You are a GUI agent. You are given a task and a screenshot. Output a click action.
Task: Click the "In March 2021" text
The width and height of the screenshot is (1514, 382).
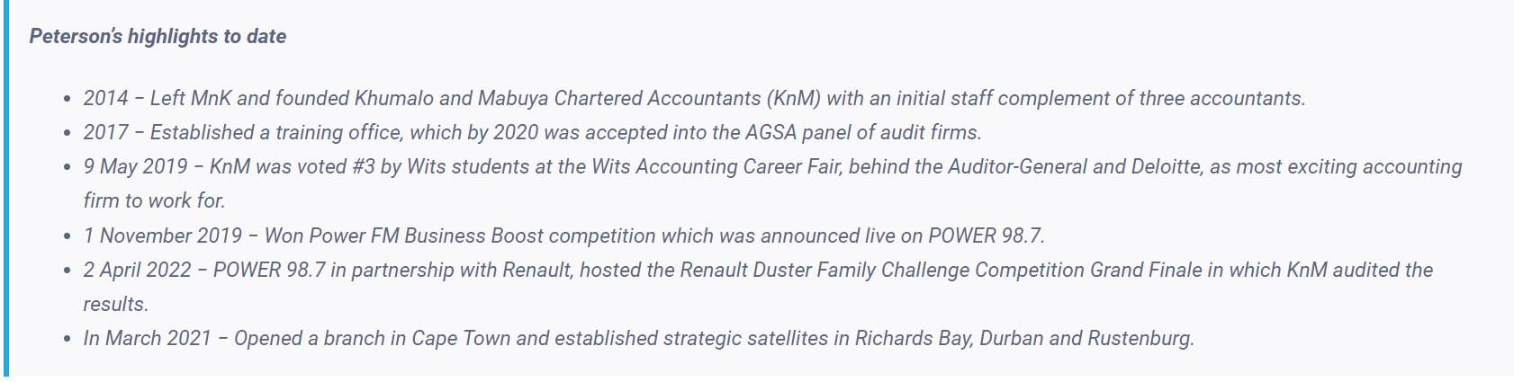tap(148, 339)
